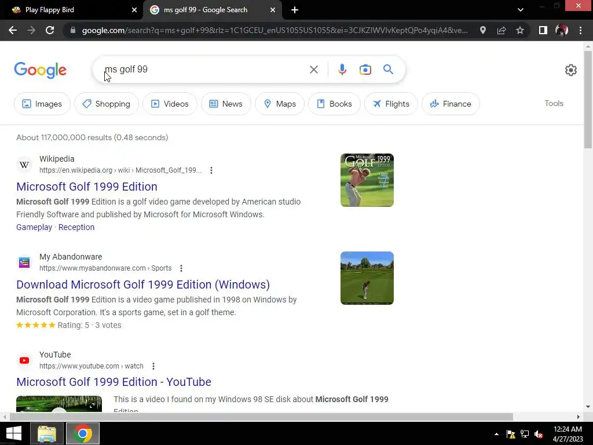Image resolution: width=593 pixels, height=445 pixels.
Task: Click the scroll down arrow
Action: pos(588,407)
